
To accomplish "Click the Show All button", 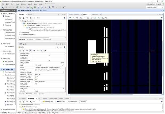I will (83, 102).
